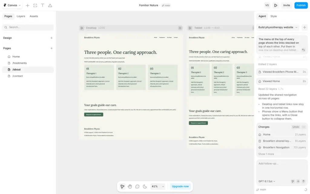Switch to the Agent tab
This screenshot has width=310, height=194.
point(262,16)
